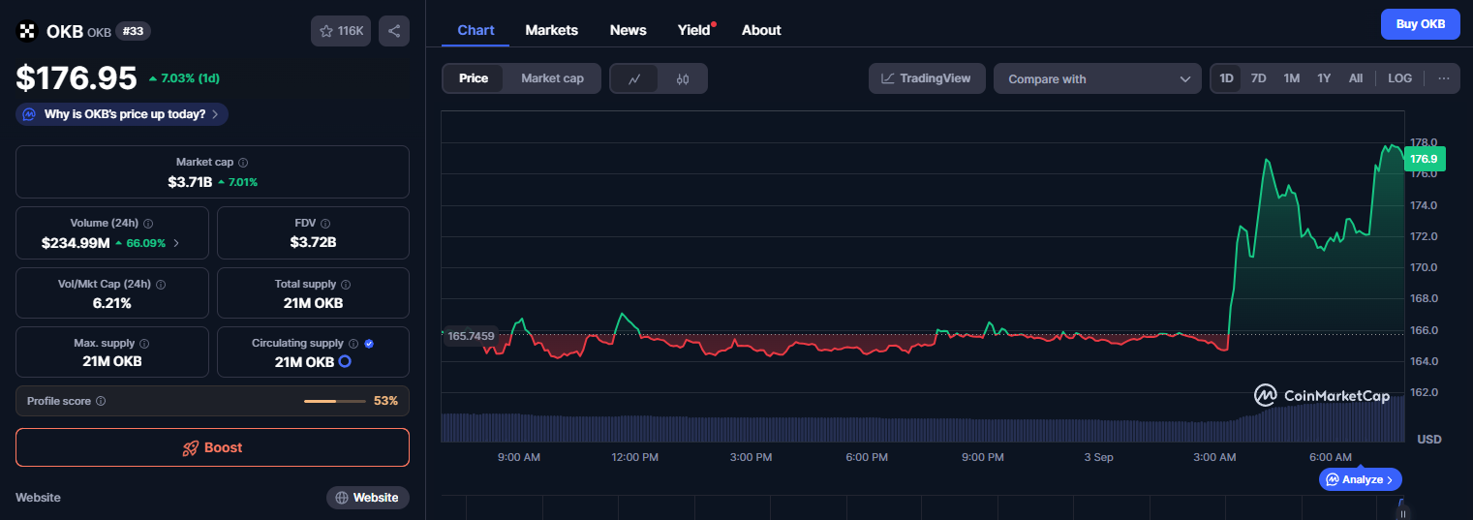Select the 7D time range

click(1258, 78)
